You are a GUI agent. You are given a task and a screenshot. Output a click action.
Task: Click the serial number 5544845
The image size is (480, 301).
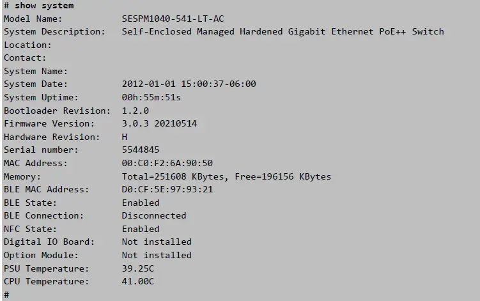[x=141, y=150]
